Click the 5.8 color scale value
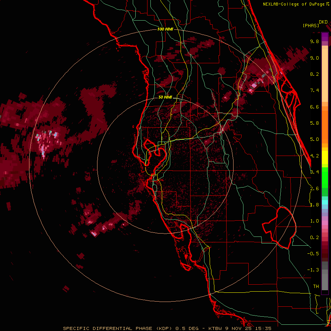The height and width of the screenshot is (331, 331). click(x=314, y=123)
